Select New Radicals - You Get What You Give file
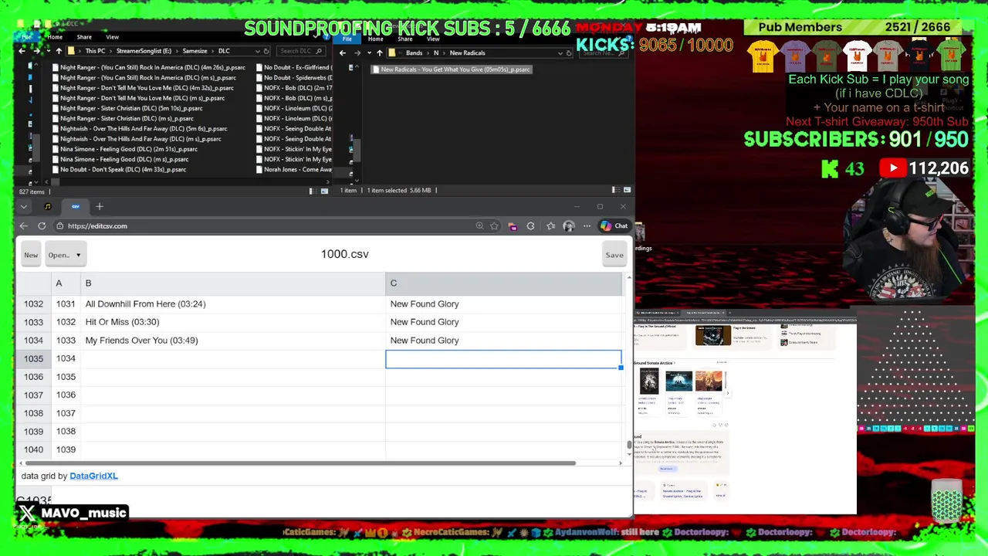This screenshot has width=988, height=556. (451, 69)
